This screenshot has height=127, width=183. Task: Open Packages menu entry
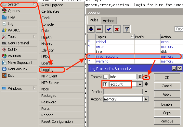pyautogui.click(x=61, y=96)
